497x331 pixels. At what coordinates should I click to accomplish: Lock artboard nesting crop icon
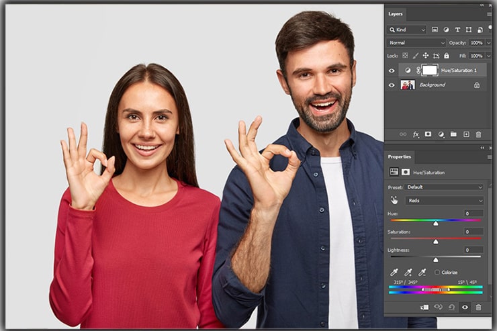(436, 56)
